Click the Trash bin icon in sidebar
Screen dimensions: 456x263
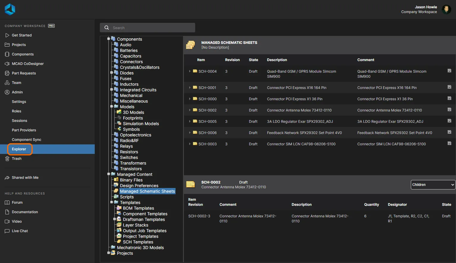[x=7, y=159]
